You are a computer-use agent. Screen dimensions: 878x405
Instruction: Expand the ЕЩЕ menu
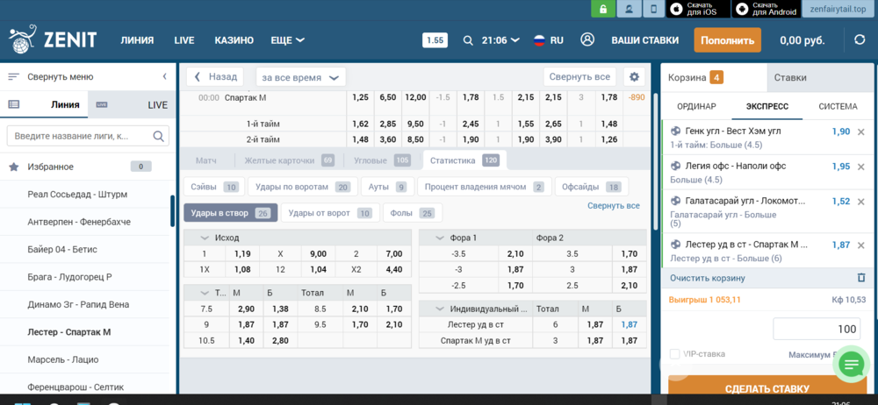(287, 40)
